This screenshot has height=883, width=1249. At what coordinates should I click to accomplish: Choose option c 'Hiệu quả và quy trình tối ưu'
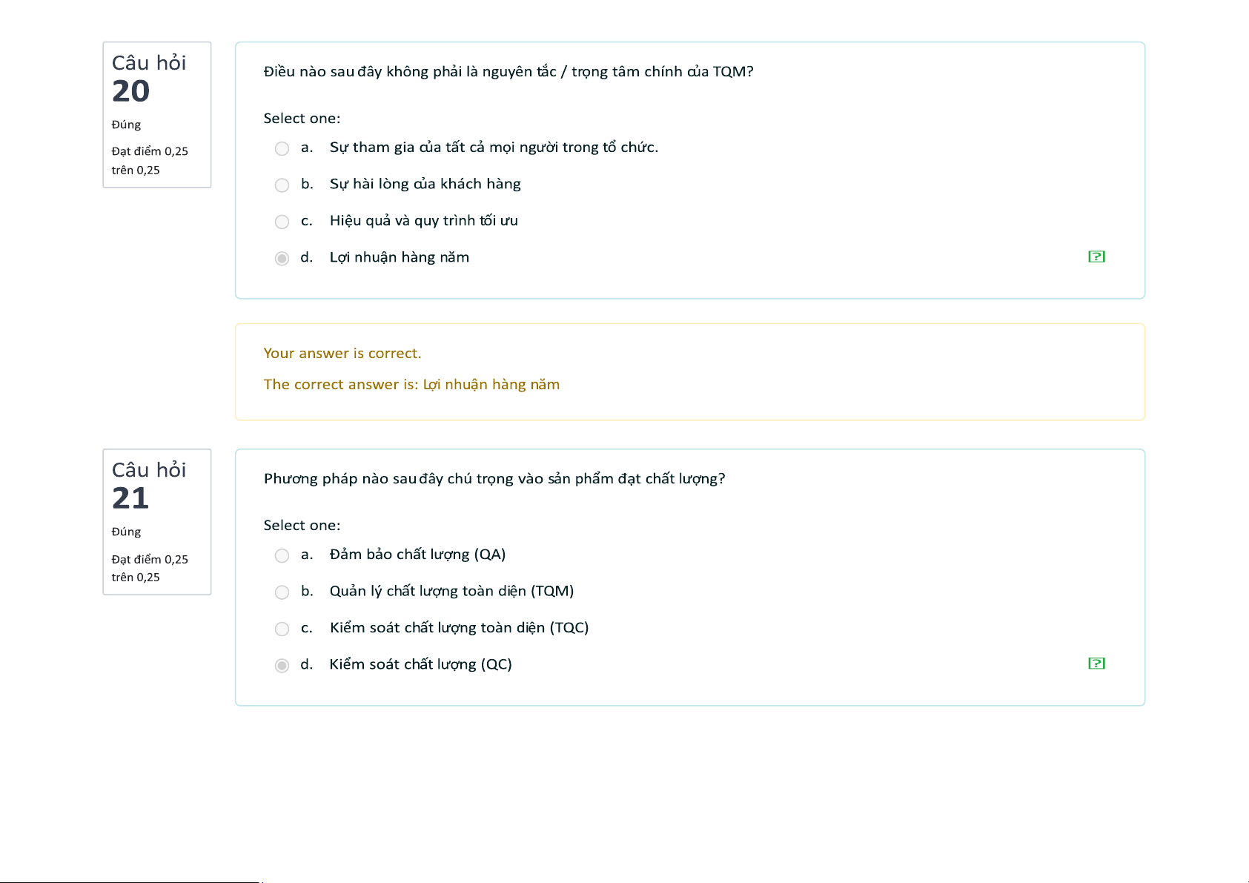click(282, 222)
